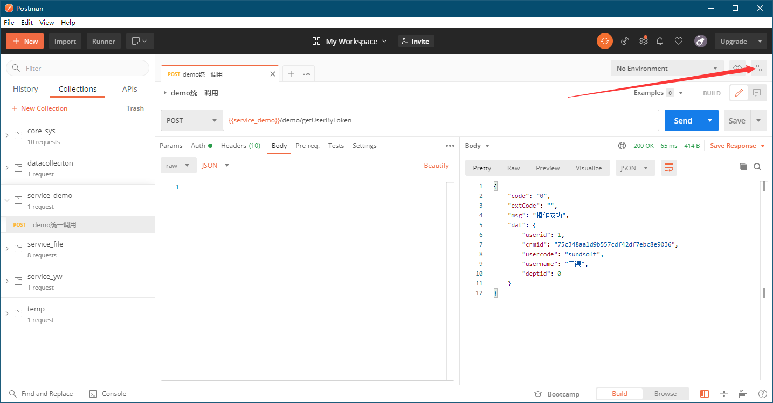The width and height of the screenshot is (773, 403).
Task: Open the tab options ellipsis
Action: (307, 74)
